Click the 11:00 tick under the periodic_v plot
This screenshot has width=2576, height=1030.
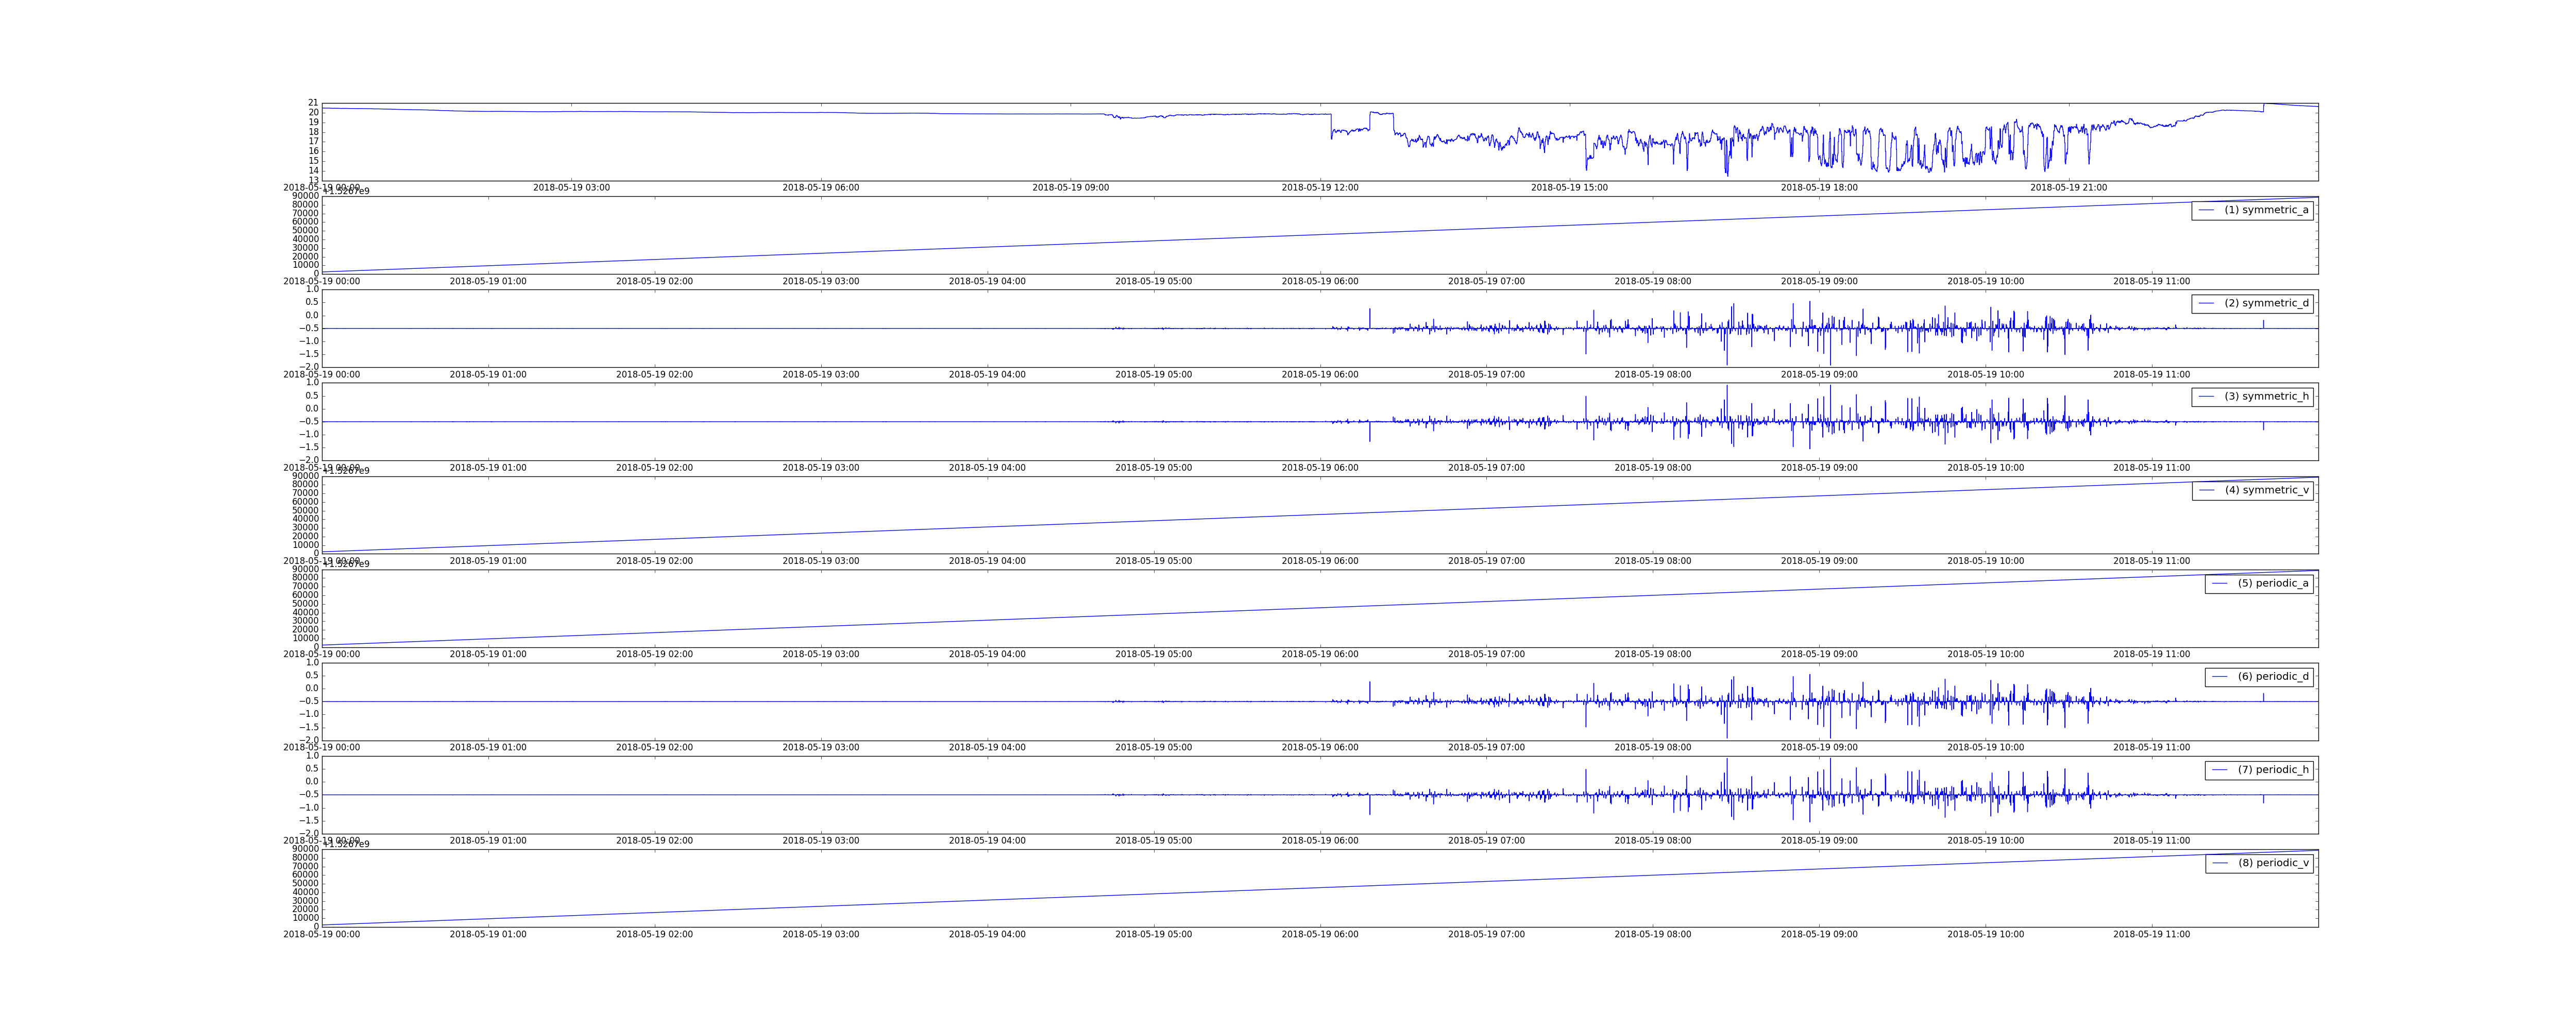tap(2151, 935)
